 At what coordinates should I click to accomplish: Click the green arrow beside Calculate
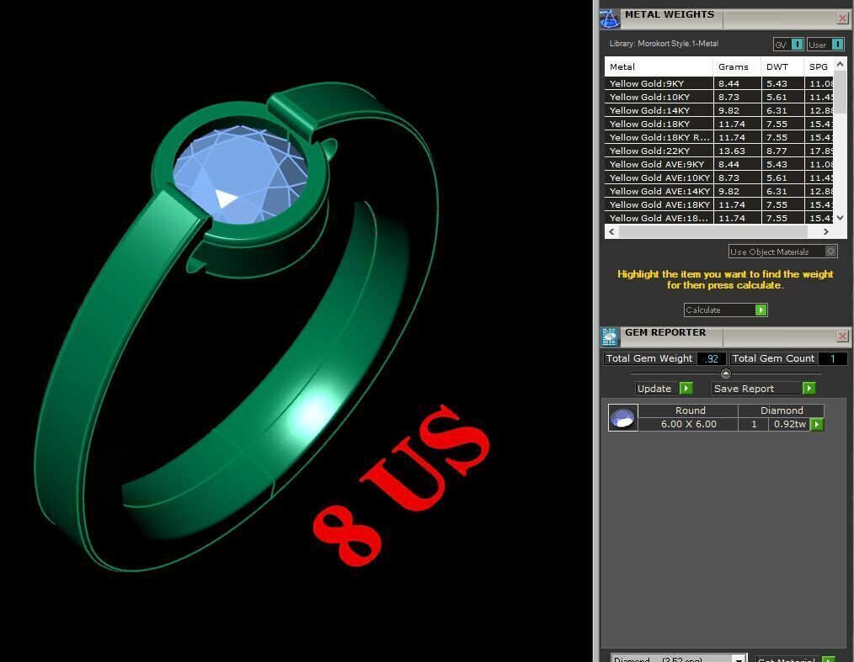(761, 310)
